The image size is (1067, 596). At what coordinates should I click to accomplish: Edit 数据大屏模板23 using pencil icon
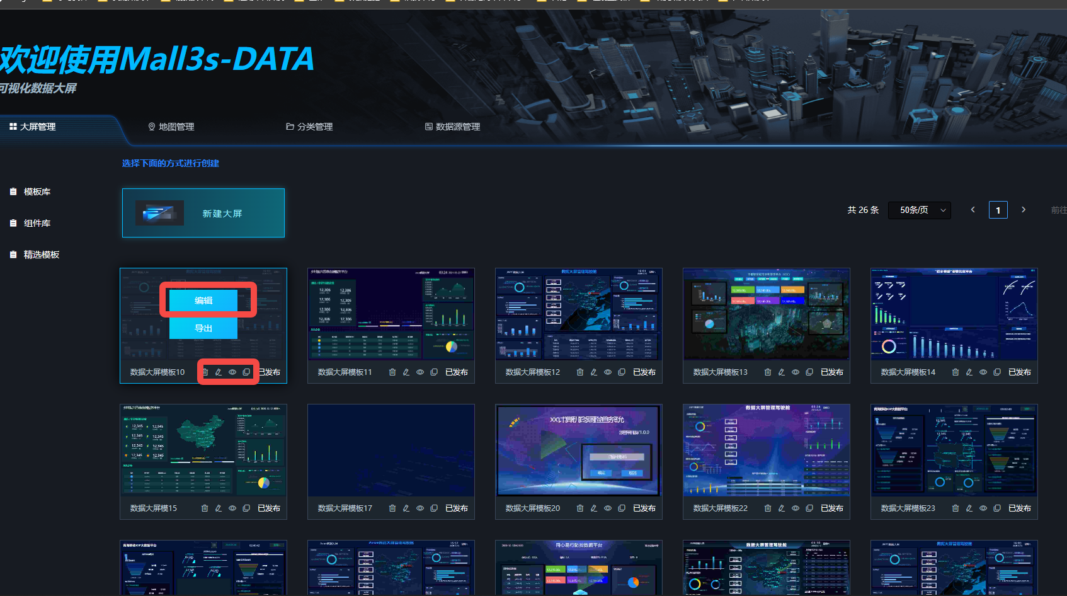pos(969,508)
